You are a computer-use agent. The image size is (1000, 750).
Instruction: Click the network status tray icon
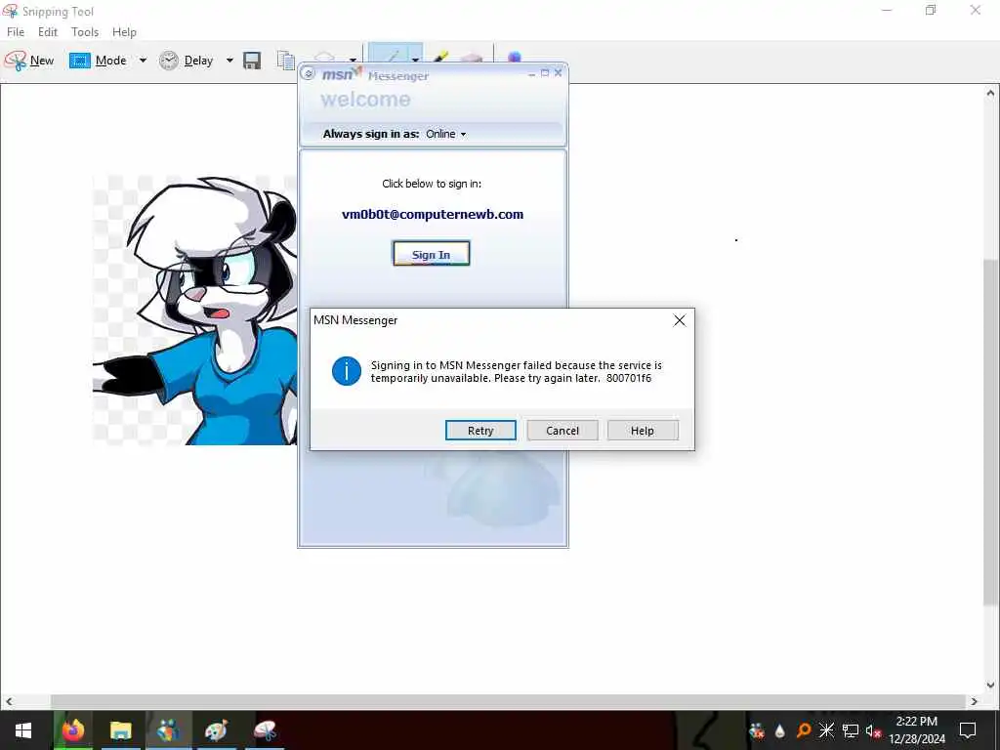tap(851, 730)
